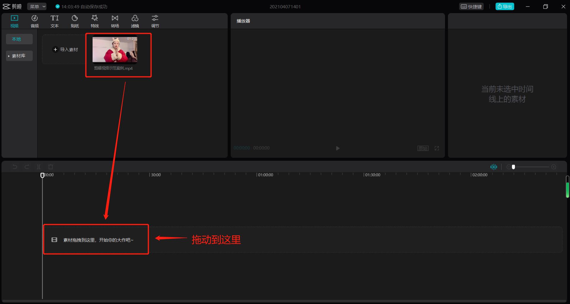This screenshot has height=304, width=570.
Task: Click the 02:00:00 mark on ruler
Action: [x=480, y=175]
